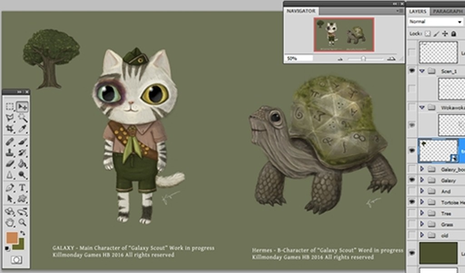Click the Navigator preview thumbnail

coord(344,35)
